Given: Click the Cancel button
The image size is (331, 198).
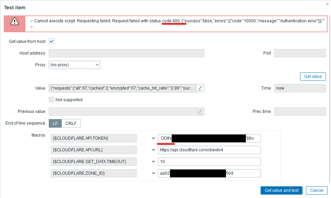Looking at the screenshot, I should [317, 190].
